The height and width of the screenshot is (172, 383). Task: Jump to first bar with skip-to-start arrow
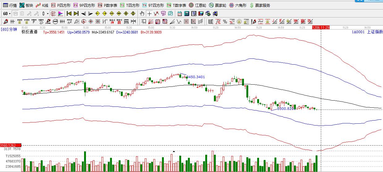69,14
